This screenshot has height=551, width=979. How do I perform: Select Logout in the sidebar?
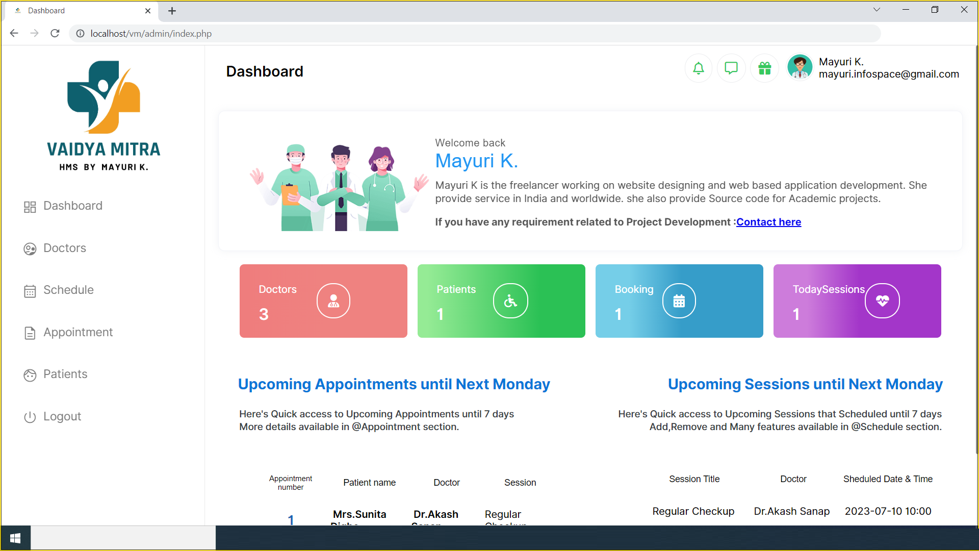[x=62, y=416]
